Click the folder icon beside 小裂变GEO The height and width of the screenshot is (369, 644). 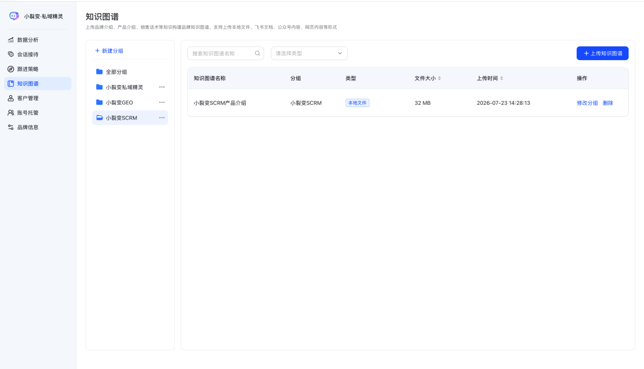(x=100, y=102)
